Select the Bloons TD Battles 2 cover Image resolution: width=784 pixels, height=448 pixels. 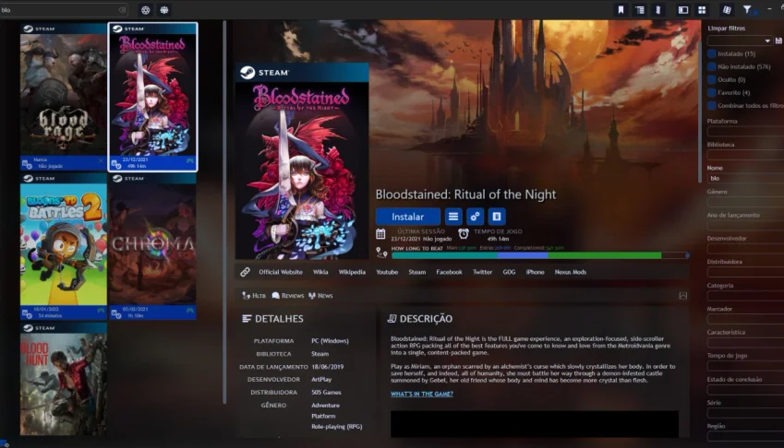[64, 244]
